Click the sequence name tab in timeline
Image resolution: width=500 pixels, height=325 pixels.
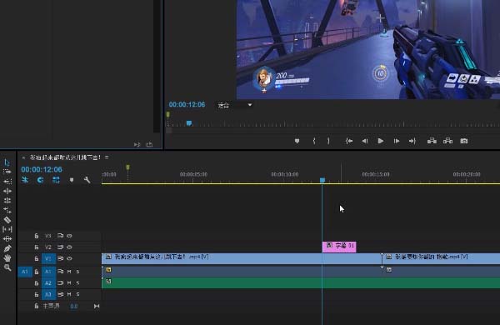pyautogui.click(x=65, y=157)
